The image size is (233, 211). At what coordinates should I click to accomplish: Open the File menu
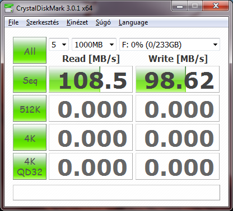pyautogui.click(x=13, y=22)
